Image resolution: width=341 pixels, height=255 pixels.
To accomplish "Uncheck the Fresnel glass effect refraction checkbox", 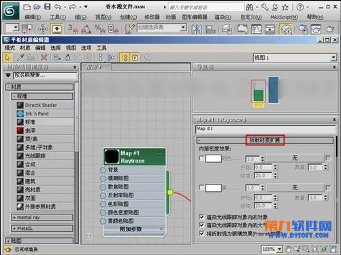I will coord(201,233).
